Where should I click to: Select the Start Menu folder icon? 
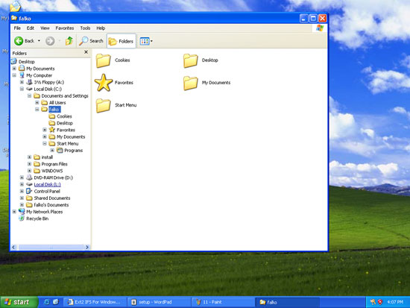104,105
